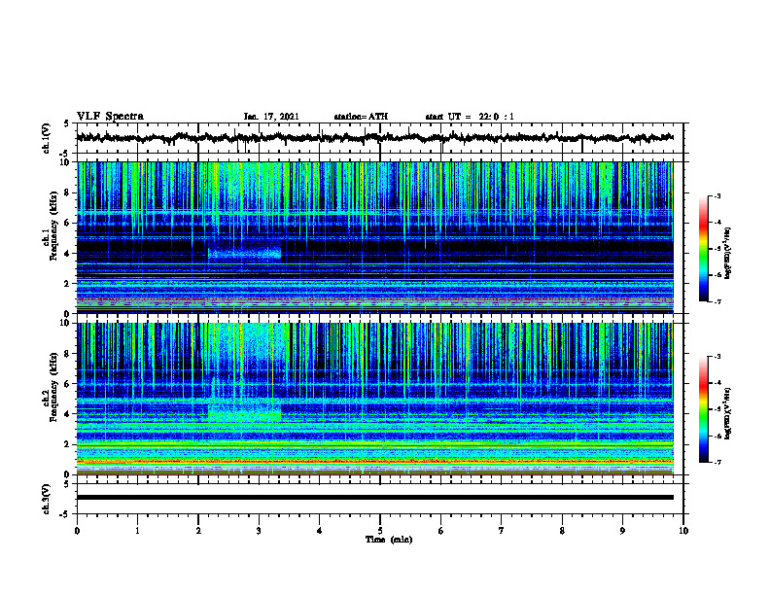This screenshot has width=770, height=595.
Task: Click the "7" minute time axis label
Action: pyautogui.click(x=502, y=531)
